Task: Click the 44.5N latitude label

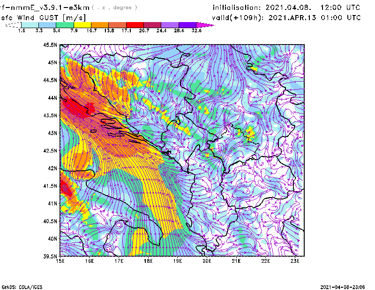Action: (50, 80)
